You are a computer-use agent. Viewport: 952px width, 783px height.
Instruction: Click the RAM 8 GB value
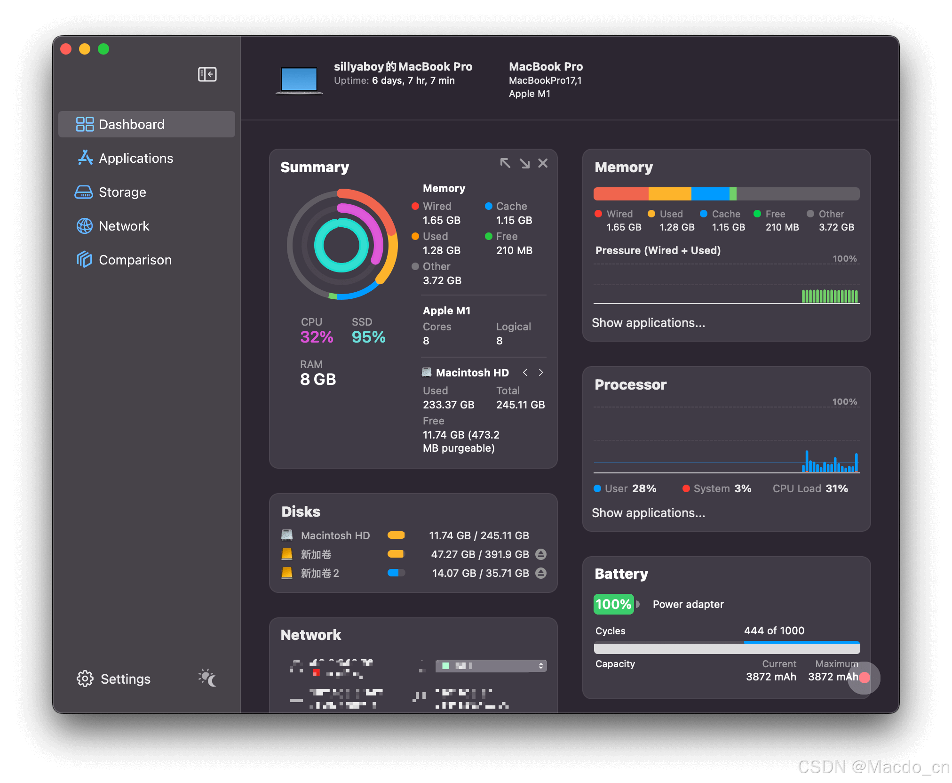pyautogui.click(x=318, y=379)
